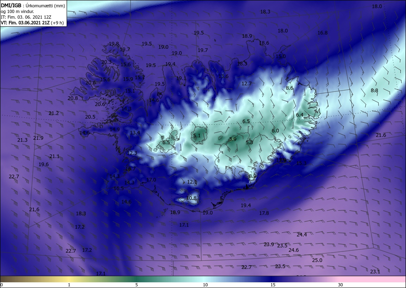The height and width of the screenshot is (288, 406).
Task: Click the DMI/IGB title label
Action: tap(11, 6)
